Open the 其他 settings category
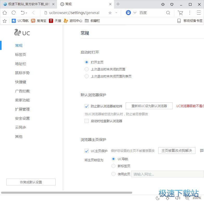This screenshot has height=201, width=204. pos(19,137)
